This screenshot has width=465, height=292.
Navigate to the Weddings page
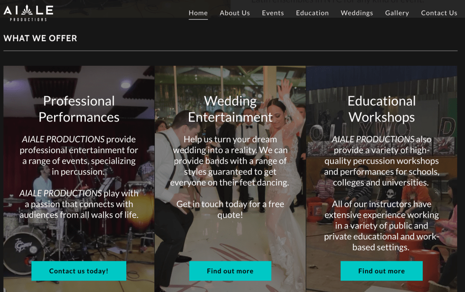point(357,13)
